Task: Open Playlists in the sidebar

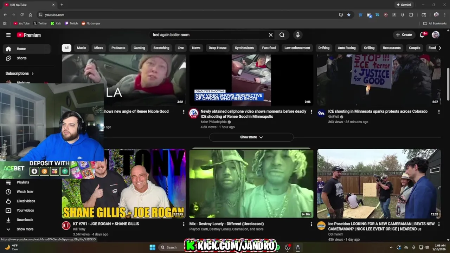Action: [26, 182]
